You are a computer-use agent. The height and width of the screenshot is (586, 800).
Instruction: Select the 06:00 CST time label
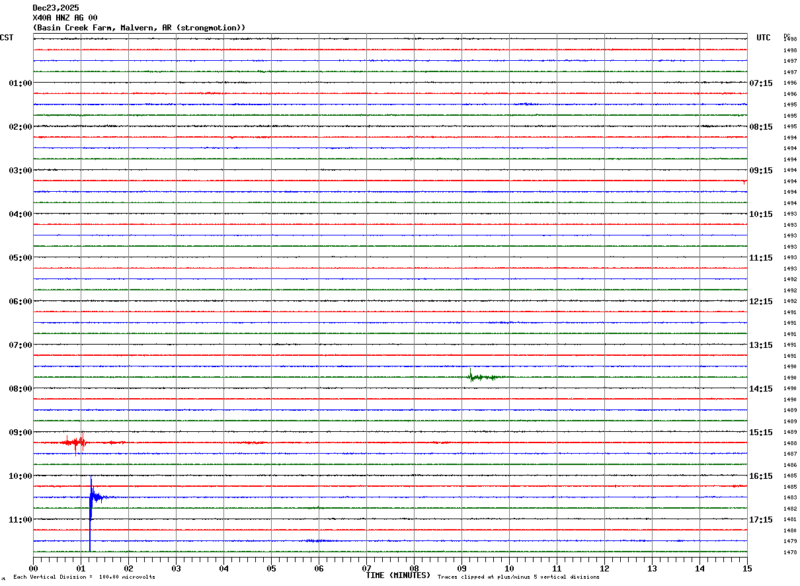tap(20, 302)
